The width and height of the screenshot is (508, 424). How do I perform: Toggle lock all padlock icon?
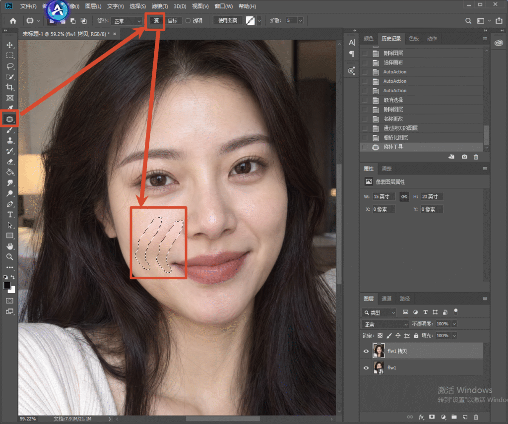coord(416,336)
